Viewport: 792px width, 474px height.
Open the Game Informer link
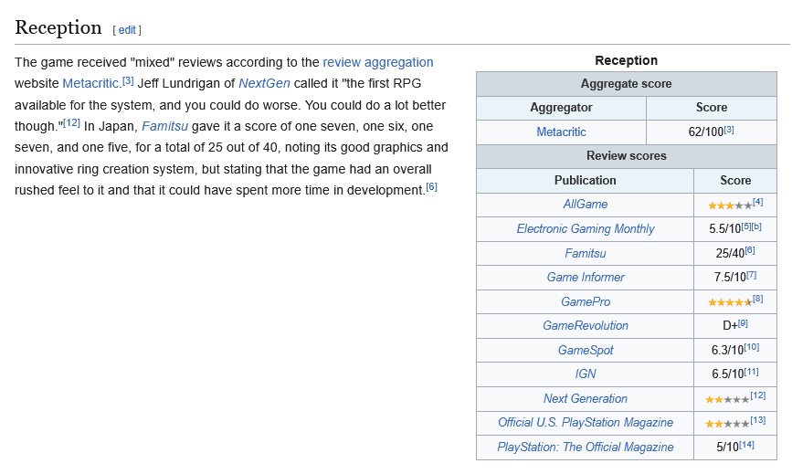[x=585, y=277]
